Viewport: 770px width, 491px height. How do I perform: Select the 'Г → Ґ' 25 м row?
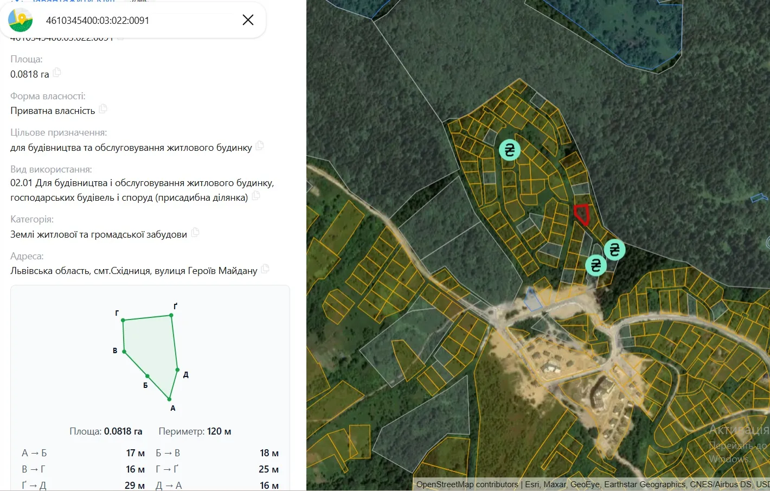point(217,469)
